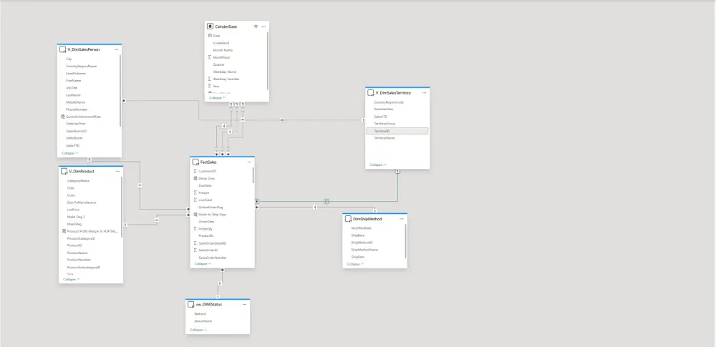Click the CalnderDate table vertical scrollbar

click(268, 60)
